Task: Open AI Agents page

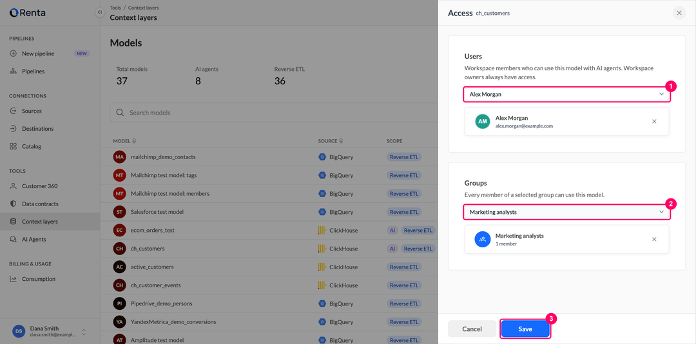Action: (x=50, y=239)
